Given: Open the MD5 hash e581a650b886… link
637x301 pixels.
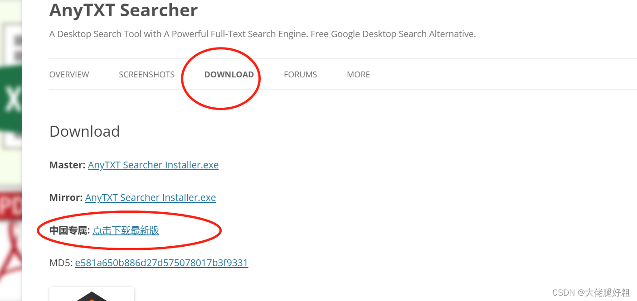Looking at the screenshot, I should pyautogui.click(x=161, y=263).
